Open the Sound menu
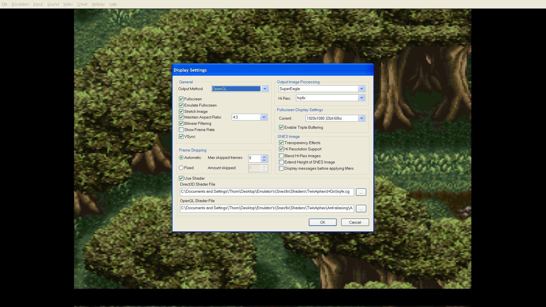The image size is (546, 307). click(53, 4)
